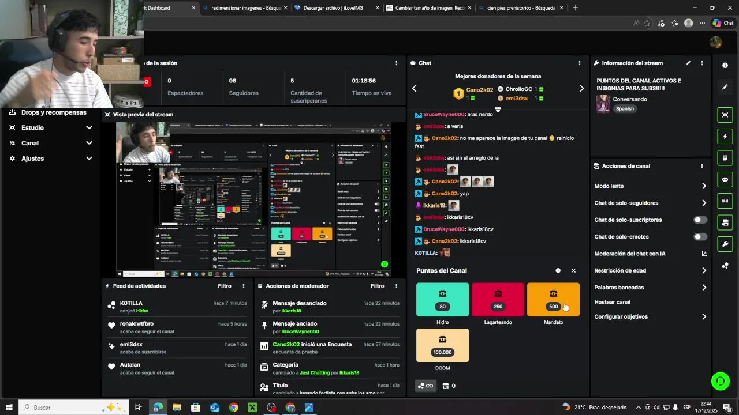Switch to 'Cambiar tamaño de imagen' tab

(428, 8)
